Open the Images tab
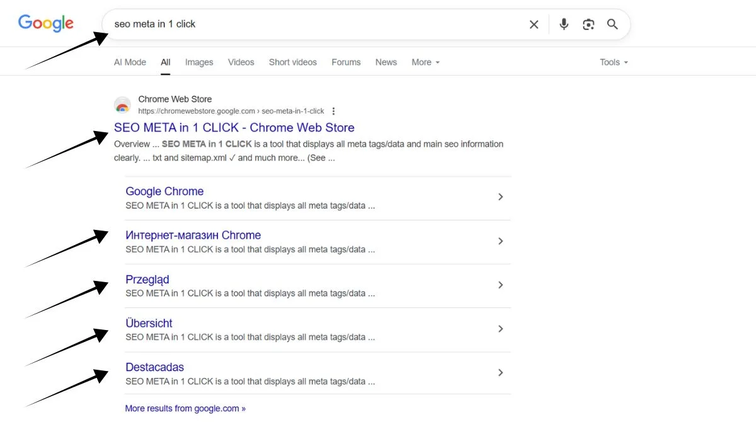The height and width of the screenshot is (422, 756). point(199,62)
